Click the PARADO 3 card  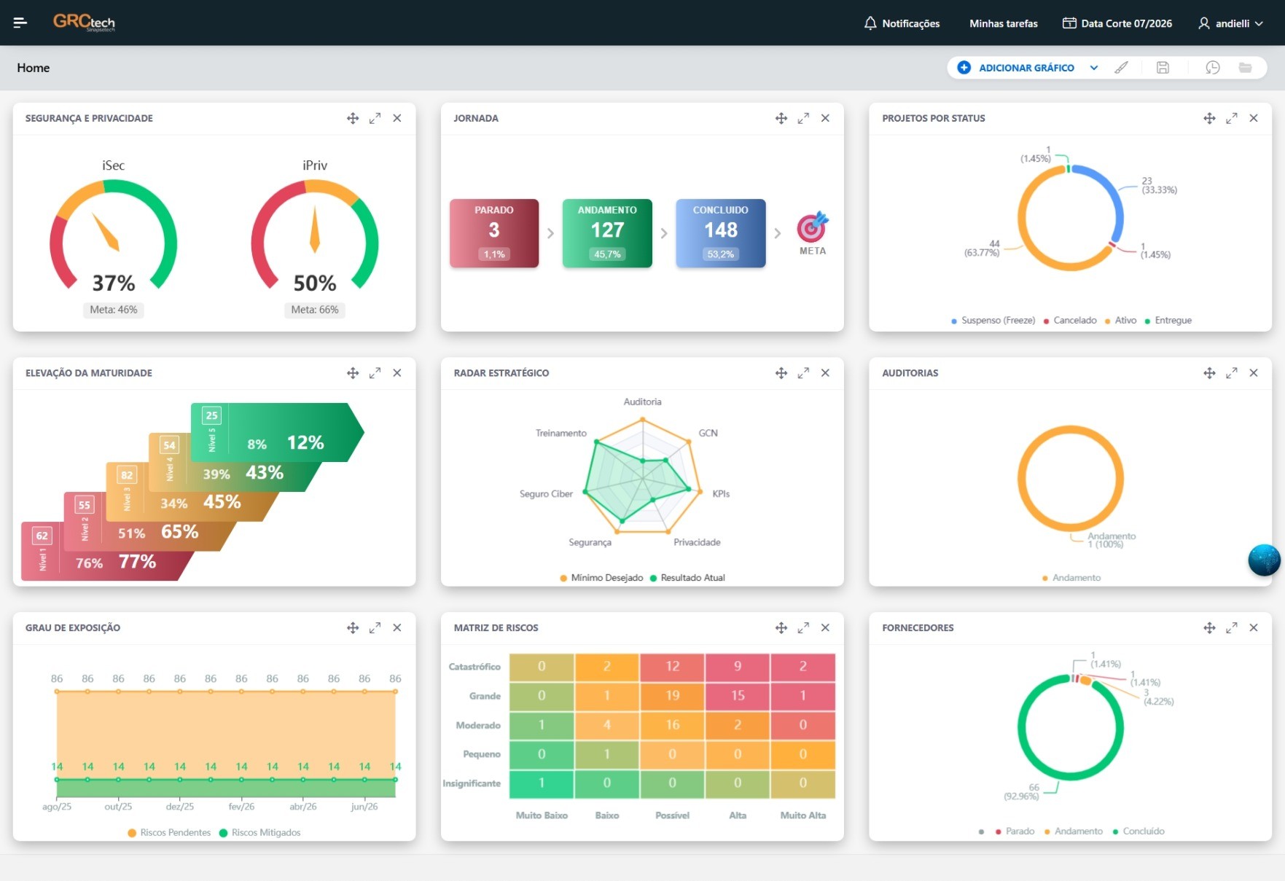(494, 233)
